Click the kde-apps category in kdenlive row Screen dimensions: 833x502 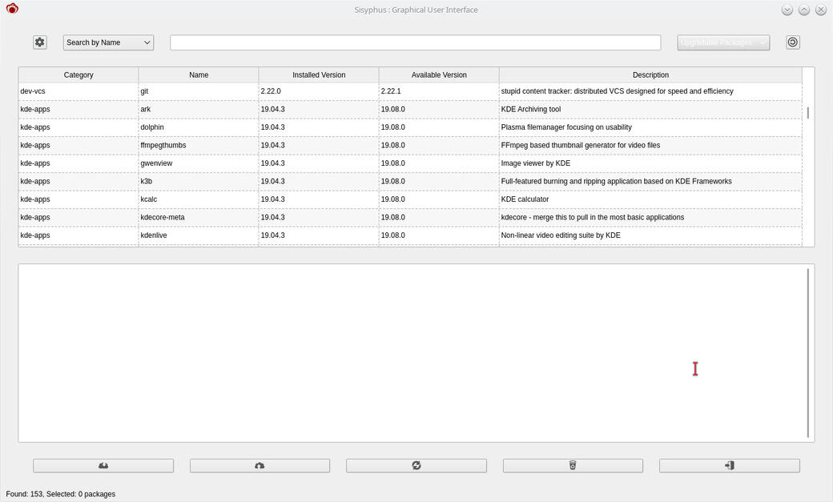[x=35, y=236]
